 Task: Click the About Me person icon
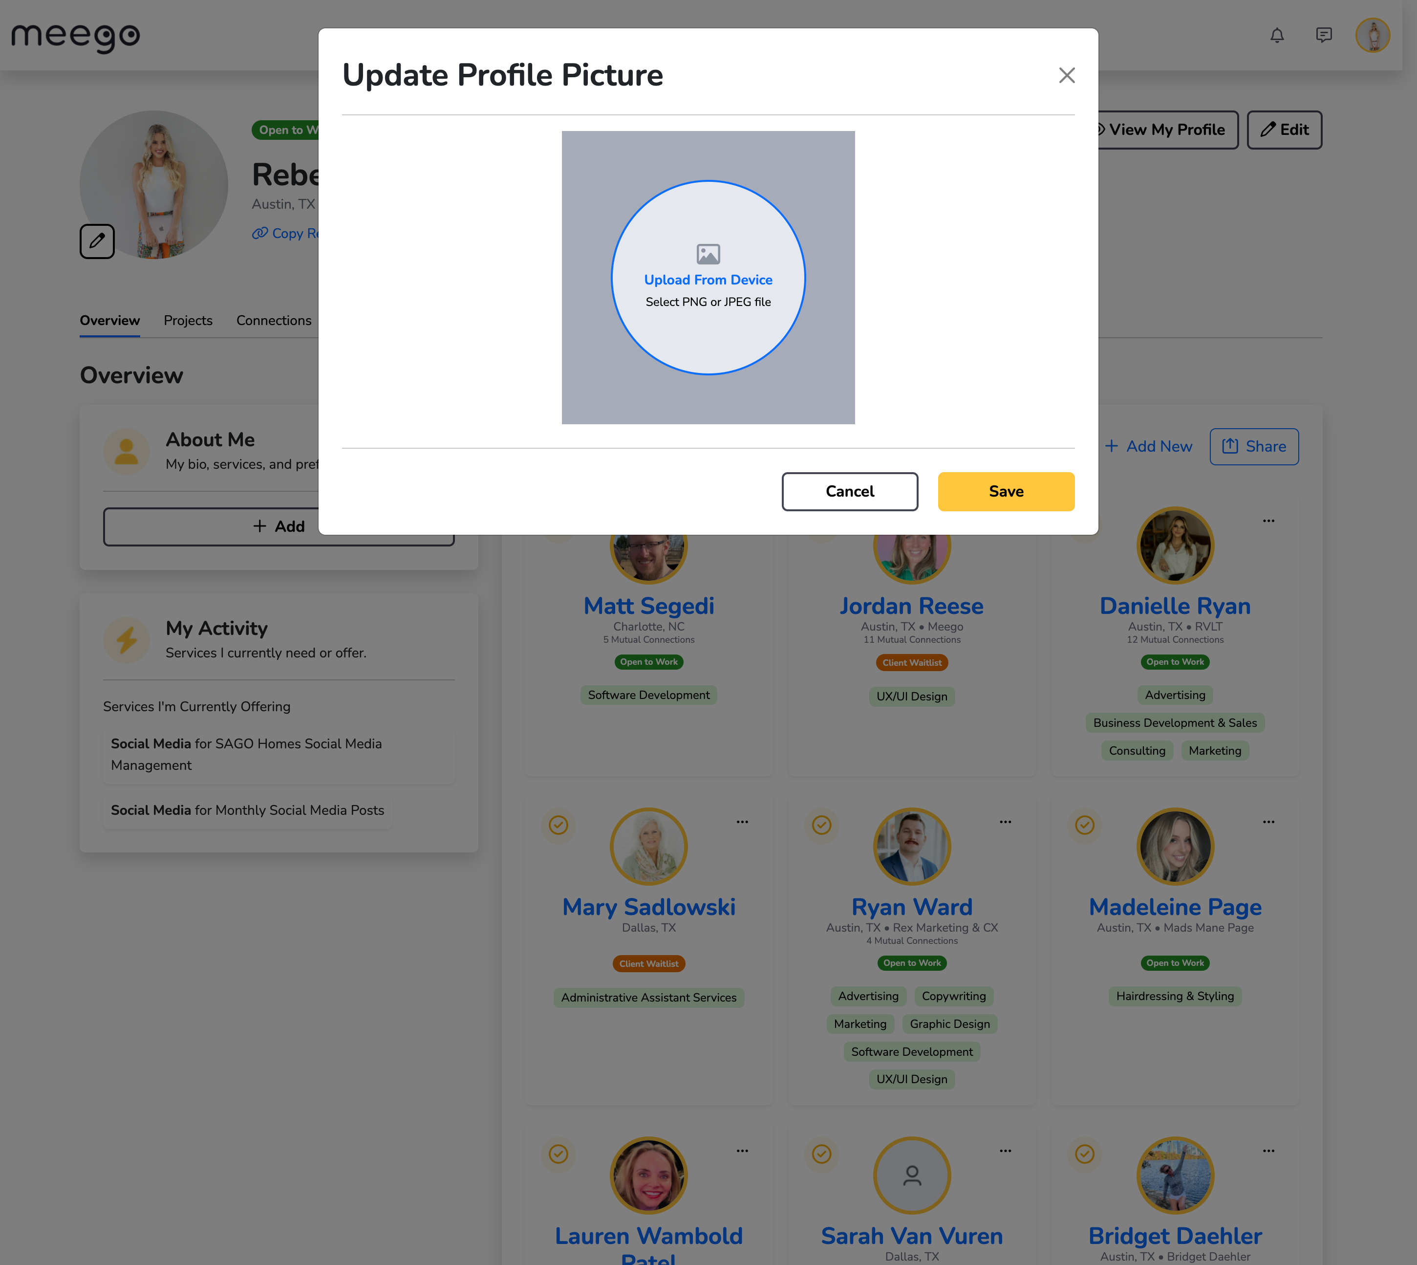click(127, 451)
